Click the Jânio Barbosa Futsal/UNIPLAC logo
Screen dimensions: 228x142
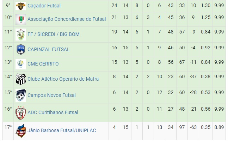[x=21, y=131]
